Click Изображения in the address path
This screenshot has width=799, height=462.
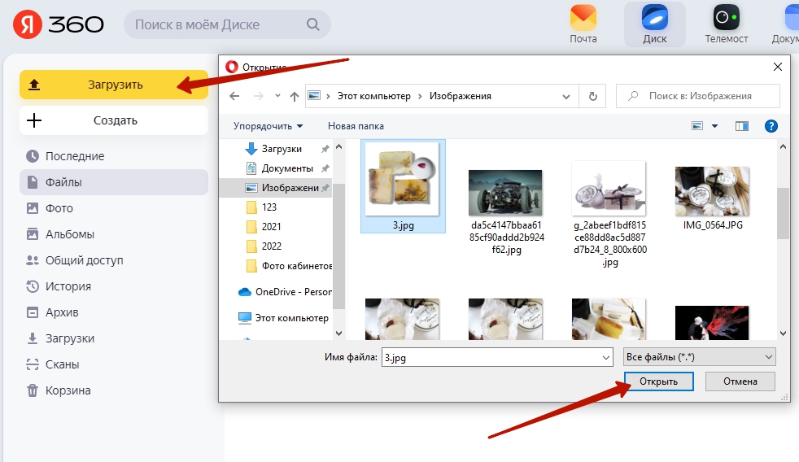tap(461, 96)
